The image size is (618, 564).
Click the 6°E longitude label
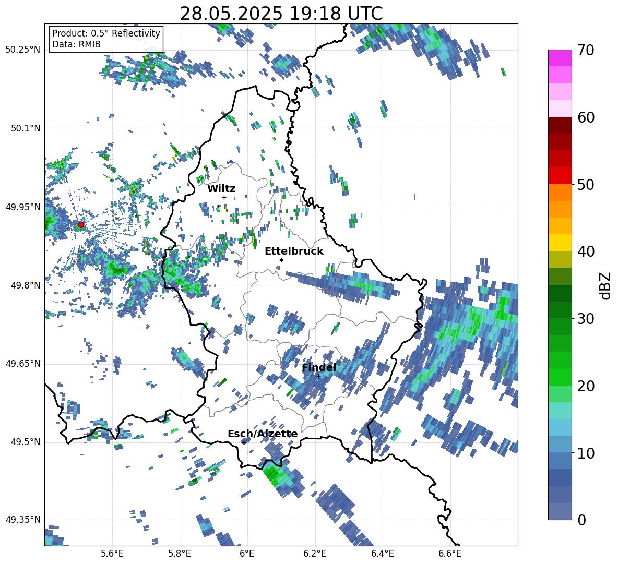[x=247, y=554]
